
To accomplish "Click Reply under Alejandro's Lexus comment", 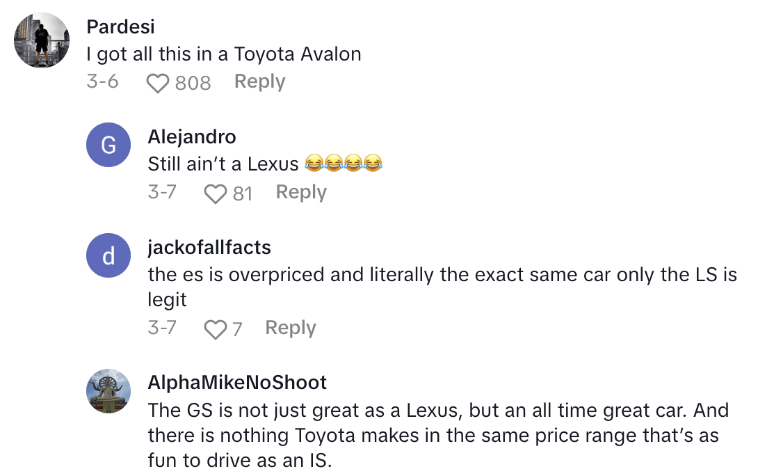I will coord(300,193).
